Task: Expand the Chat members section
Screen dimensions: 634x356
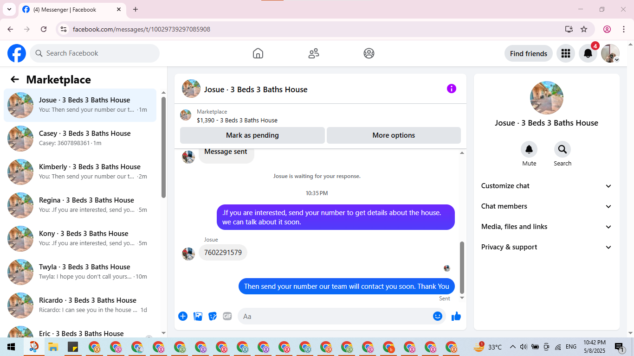Action: [547, 206]
